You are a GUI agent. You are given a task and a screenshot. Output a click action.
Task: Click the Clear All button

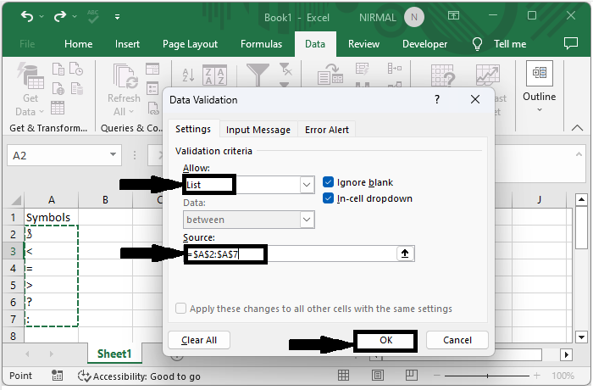pyautogui.click(x=199, y=340)
